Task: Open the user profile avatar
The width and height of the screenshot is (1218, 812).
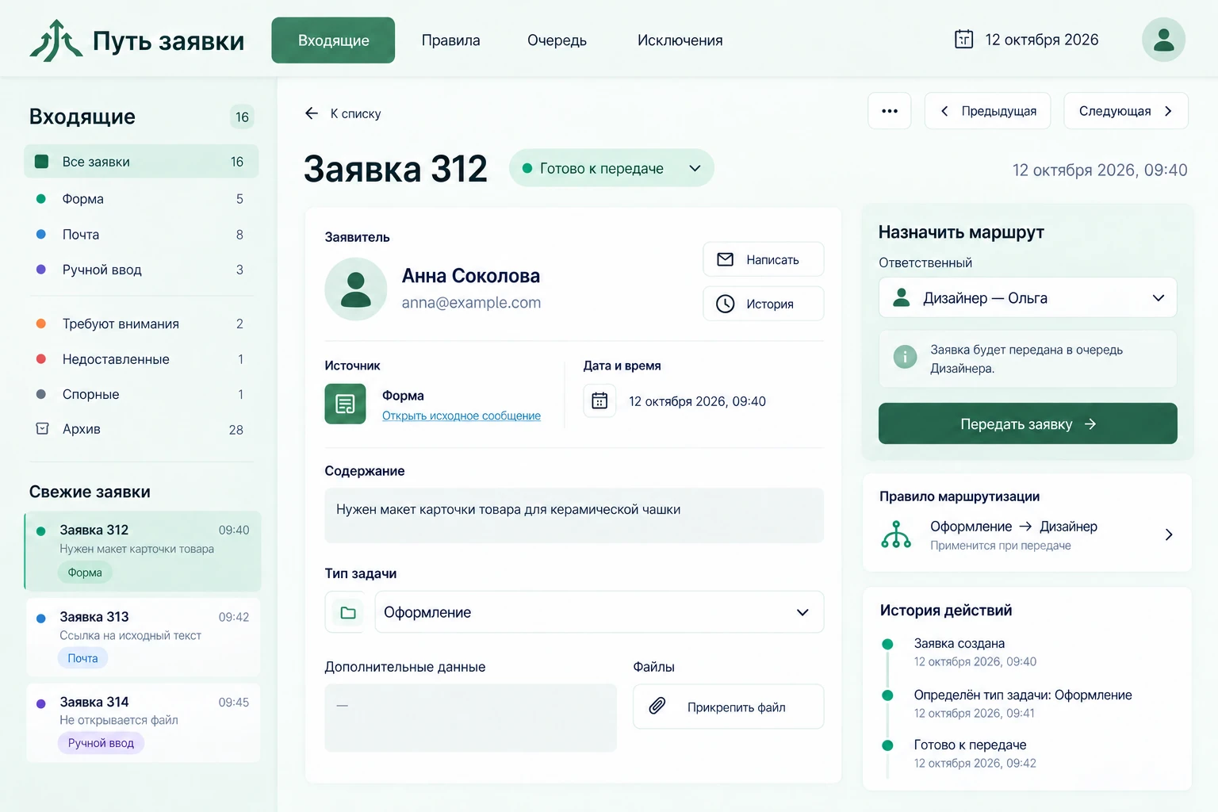Action: pos(1163,40)
